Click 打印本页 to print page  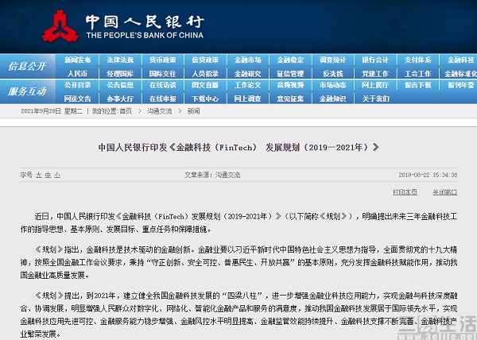coord(405,192)
